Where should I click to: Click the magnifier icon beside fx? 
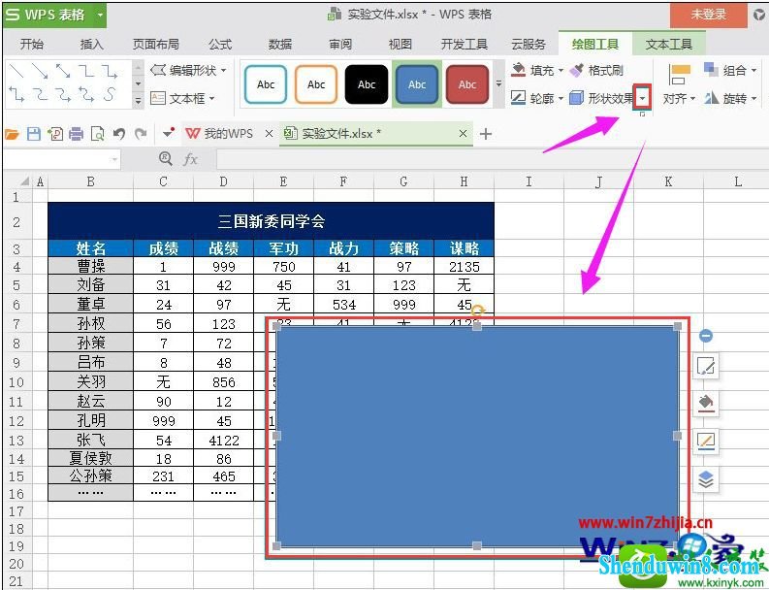[166, 158]
